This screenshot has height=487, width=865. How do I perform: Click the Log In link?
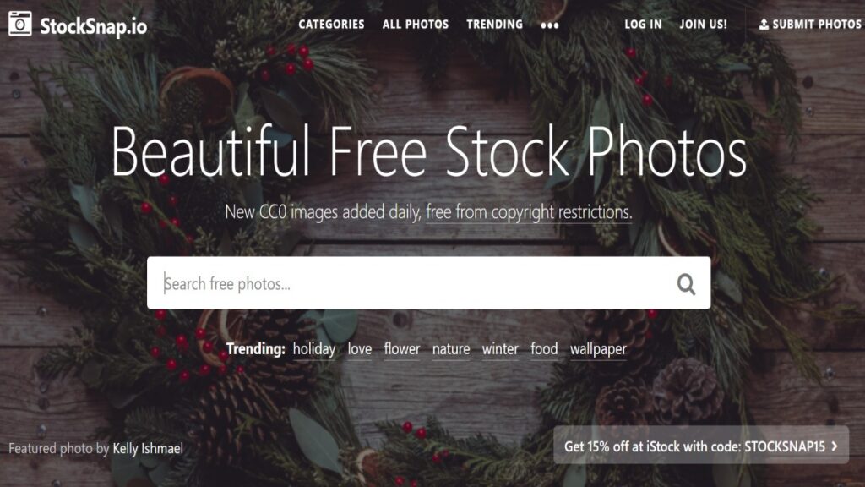tap(643, 25)
